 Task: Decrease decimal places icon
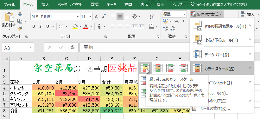[173, 29]
